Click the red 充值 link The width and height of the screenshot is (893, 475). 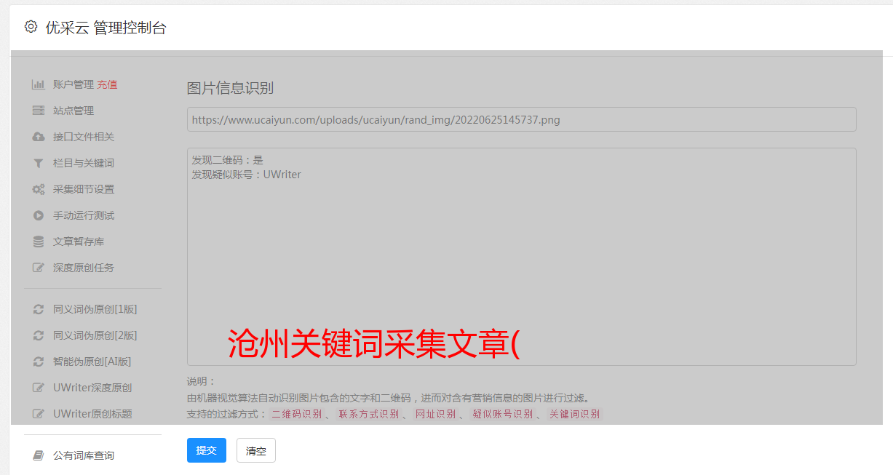pos(107,84)
